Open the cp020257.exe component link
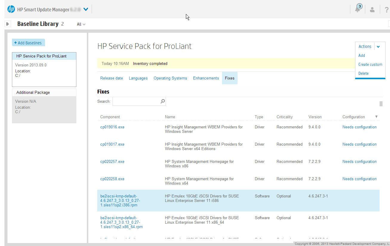The image size is (390, 246). coord(112,161)
